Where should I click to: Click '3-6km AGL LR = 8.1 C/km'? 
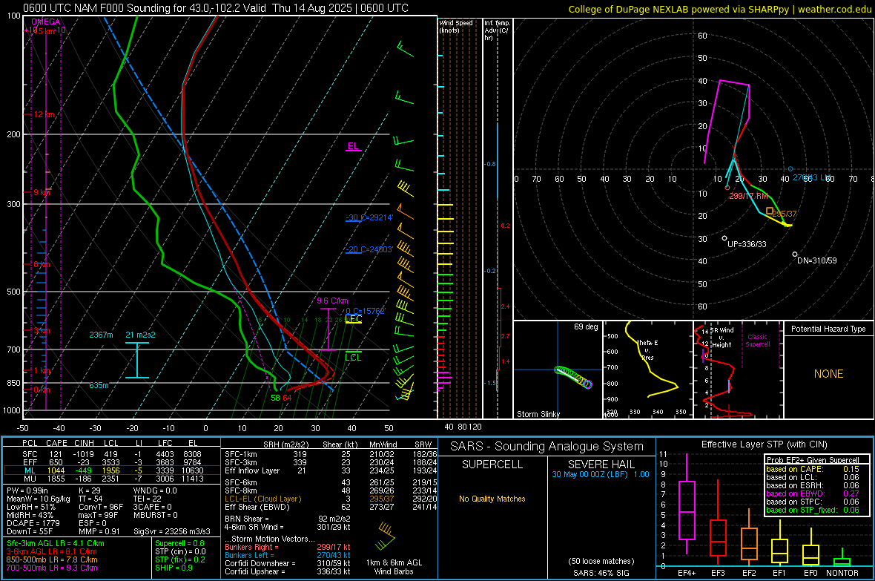pyautogui.click(x=53, y=551)
